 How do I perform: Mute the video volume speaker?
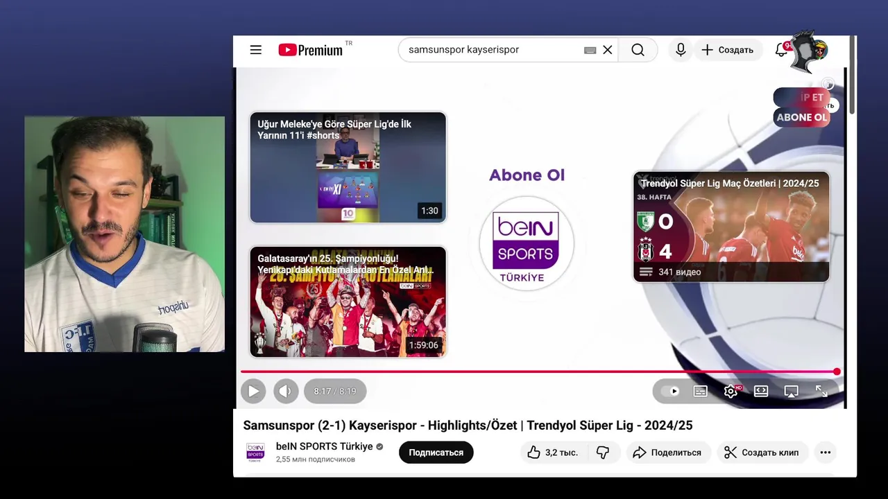pyautogui.click(x=285, y=391)
